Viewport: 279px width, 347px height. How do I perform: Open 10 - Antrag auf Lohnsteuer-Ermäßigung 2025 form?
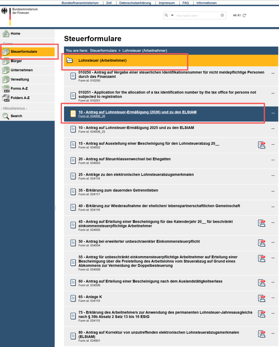click(x=136, y=128)
